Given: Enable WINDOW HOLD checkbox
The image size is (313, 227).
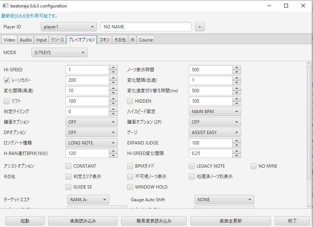Looking at the screenshot, I should [130, 187].
